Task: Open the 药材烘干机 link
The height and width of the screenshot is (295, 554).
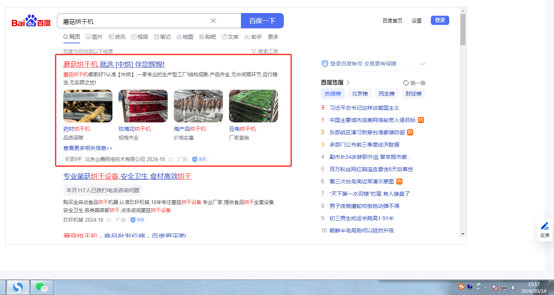Action: coord(77,129)
